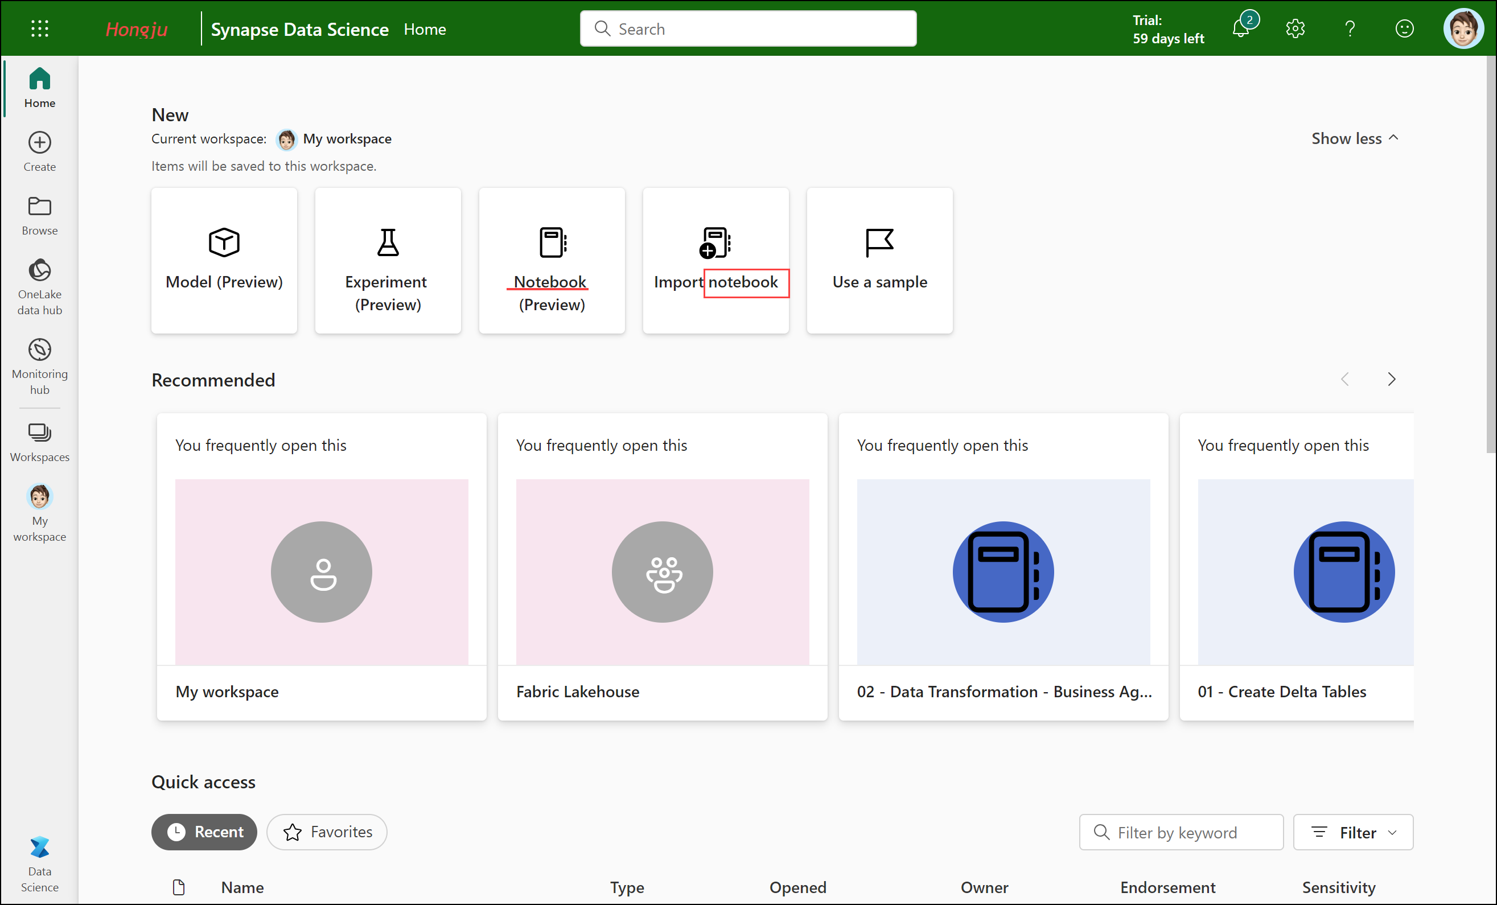Viewport: 1497px width, 905px height.
Task: Open Browse in the sidebar
Action: point(39,216)
